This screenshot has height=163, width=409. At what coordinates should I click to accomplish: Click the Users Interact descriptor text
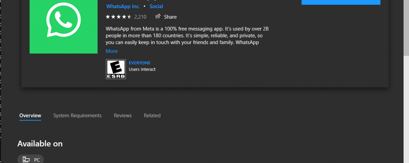pyautogui.click(x=142, y=69)
